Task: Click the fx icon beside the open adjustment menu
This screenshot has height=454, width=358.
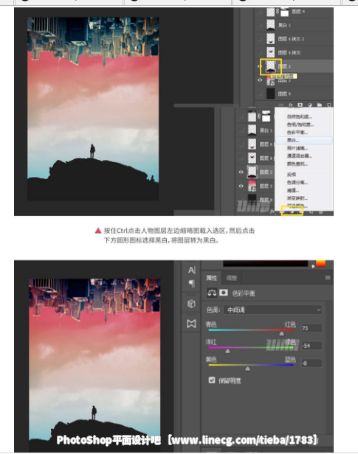Action: [x=272, y=212]
